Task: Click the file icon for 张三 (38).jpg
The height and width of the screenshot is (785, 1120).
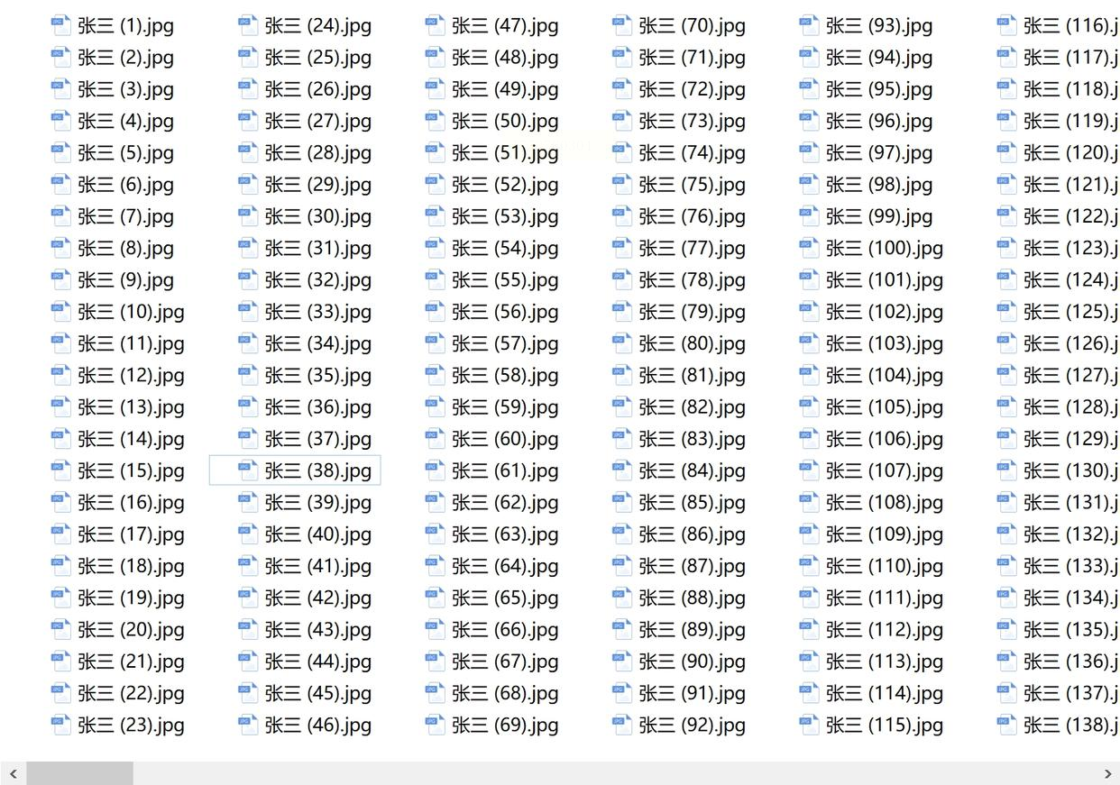Action: point(248,470)
